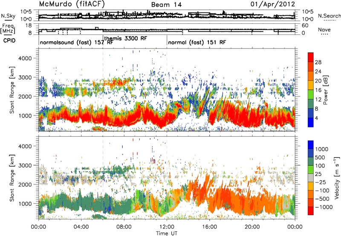Click the 1000 tick label on Power panel

25,115
